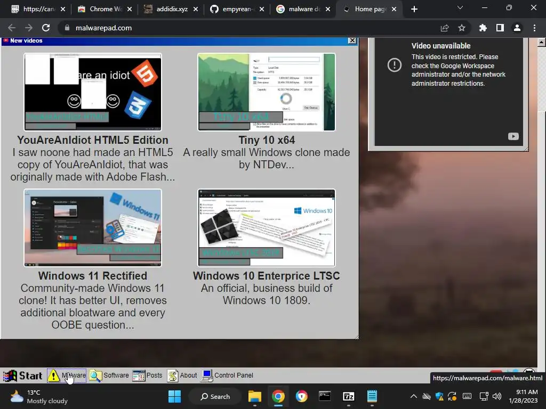The height and width of the screenshot is (409, 546).
Task: Reload the malwarepad.com page
Action: click(46, 28)
